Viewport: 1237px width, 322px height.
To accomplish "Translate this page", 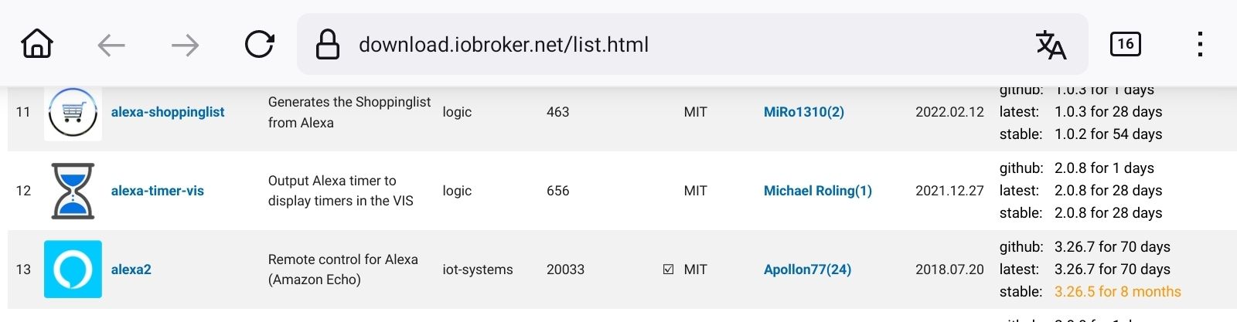I will [x=1051, y=45].
